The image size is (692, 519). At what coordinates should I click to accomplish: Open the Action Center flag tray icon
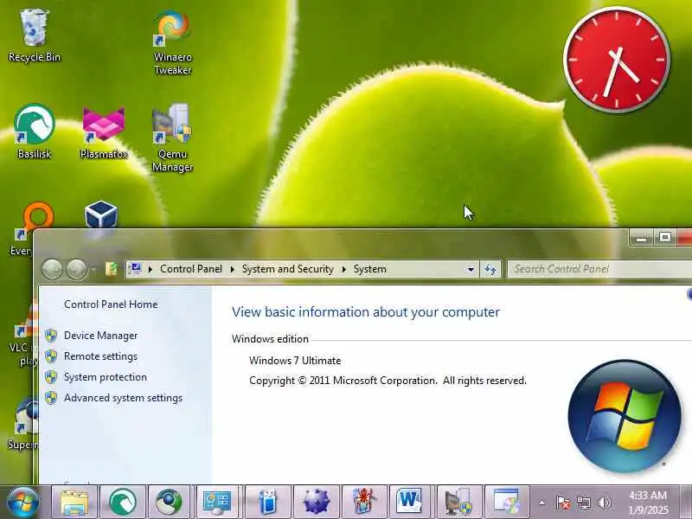click(563, 503)
